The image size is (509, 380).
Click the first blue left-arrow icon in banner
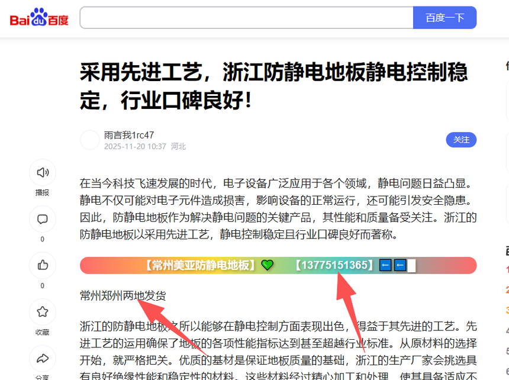[x=385, y=265]
